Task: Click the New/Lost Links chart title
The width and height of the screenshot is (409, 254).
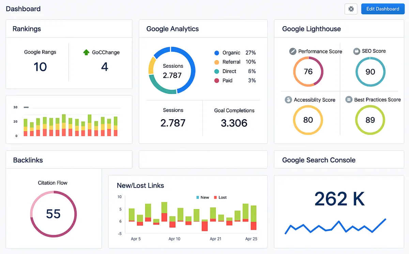Action: [x=140, y=186]
